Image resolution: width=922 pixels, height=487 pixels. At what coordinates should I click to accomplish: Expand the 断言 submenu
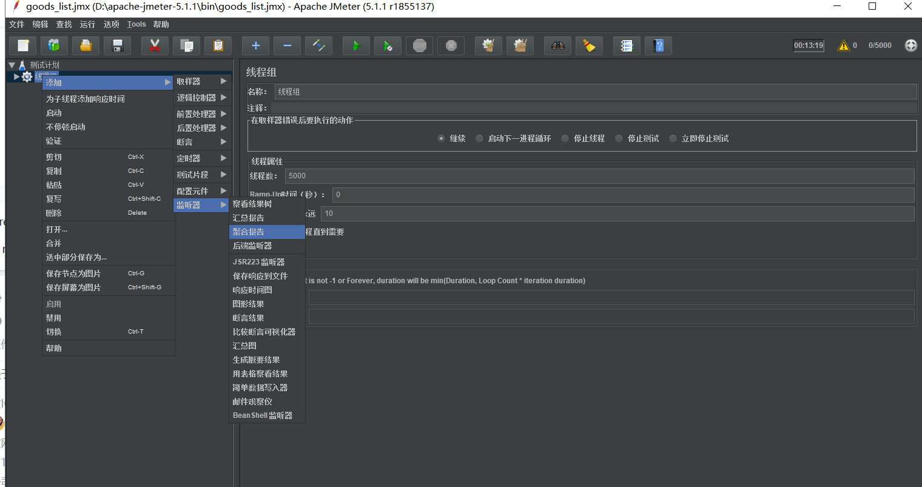click(x=201, y=142)
